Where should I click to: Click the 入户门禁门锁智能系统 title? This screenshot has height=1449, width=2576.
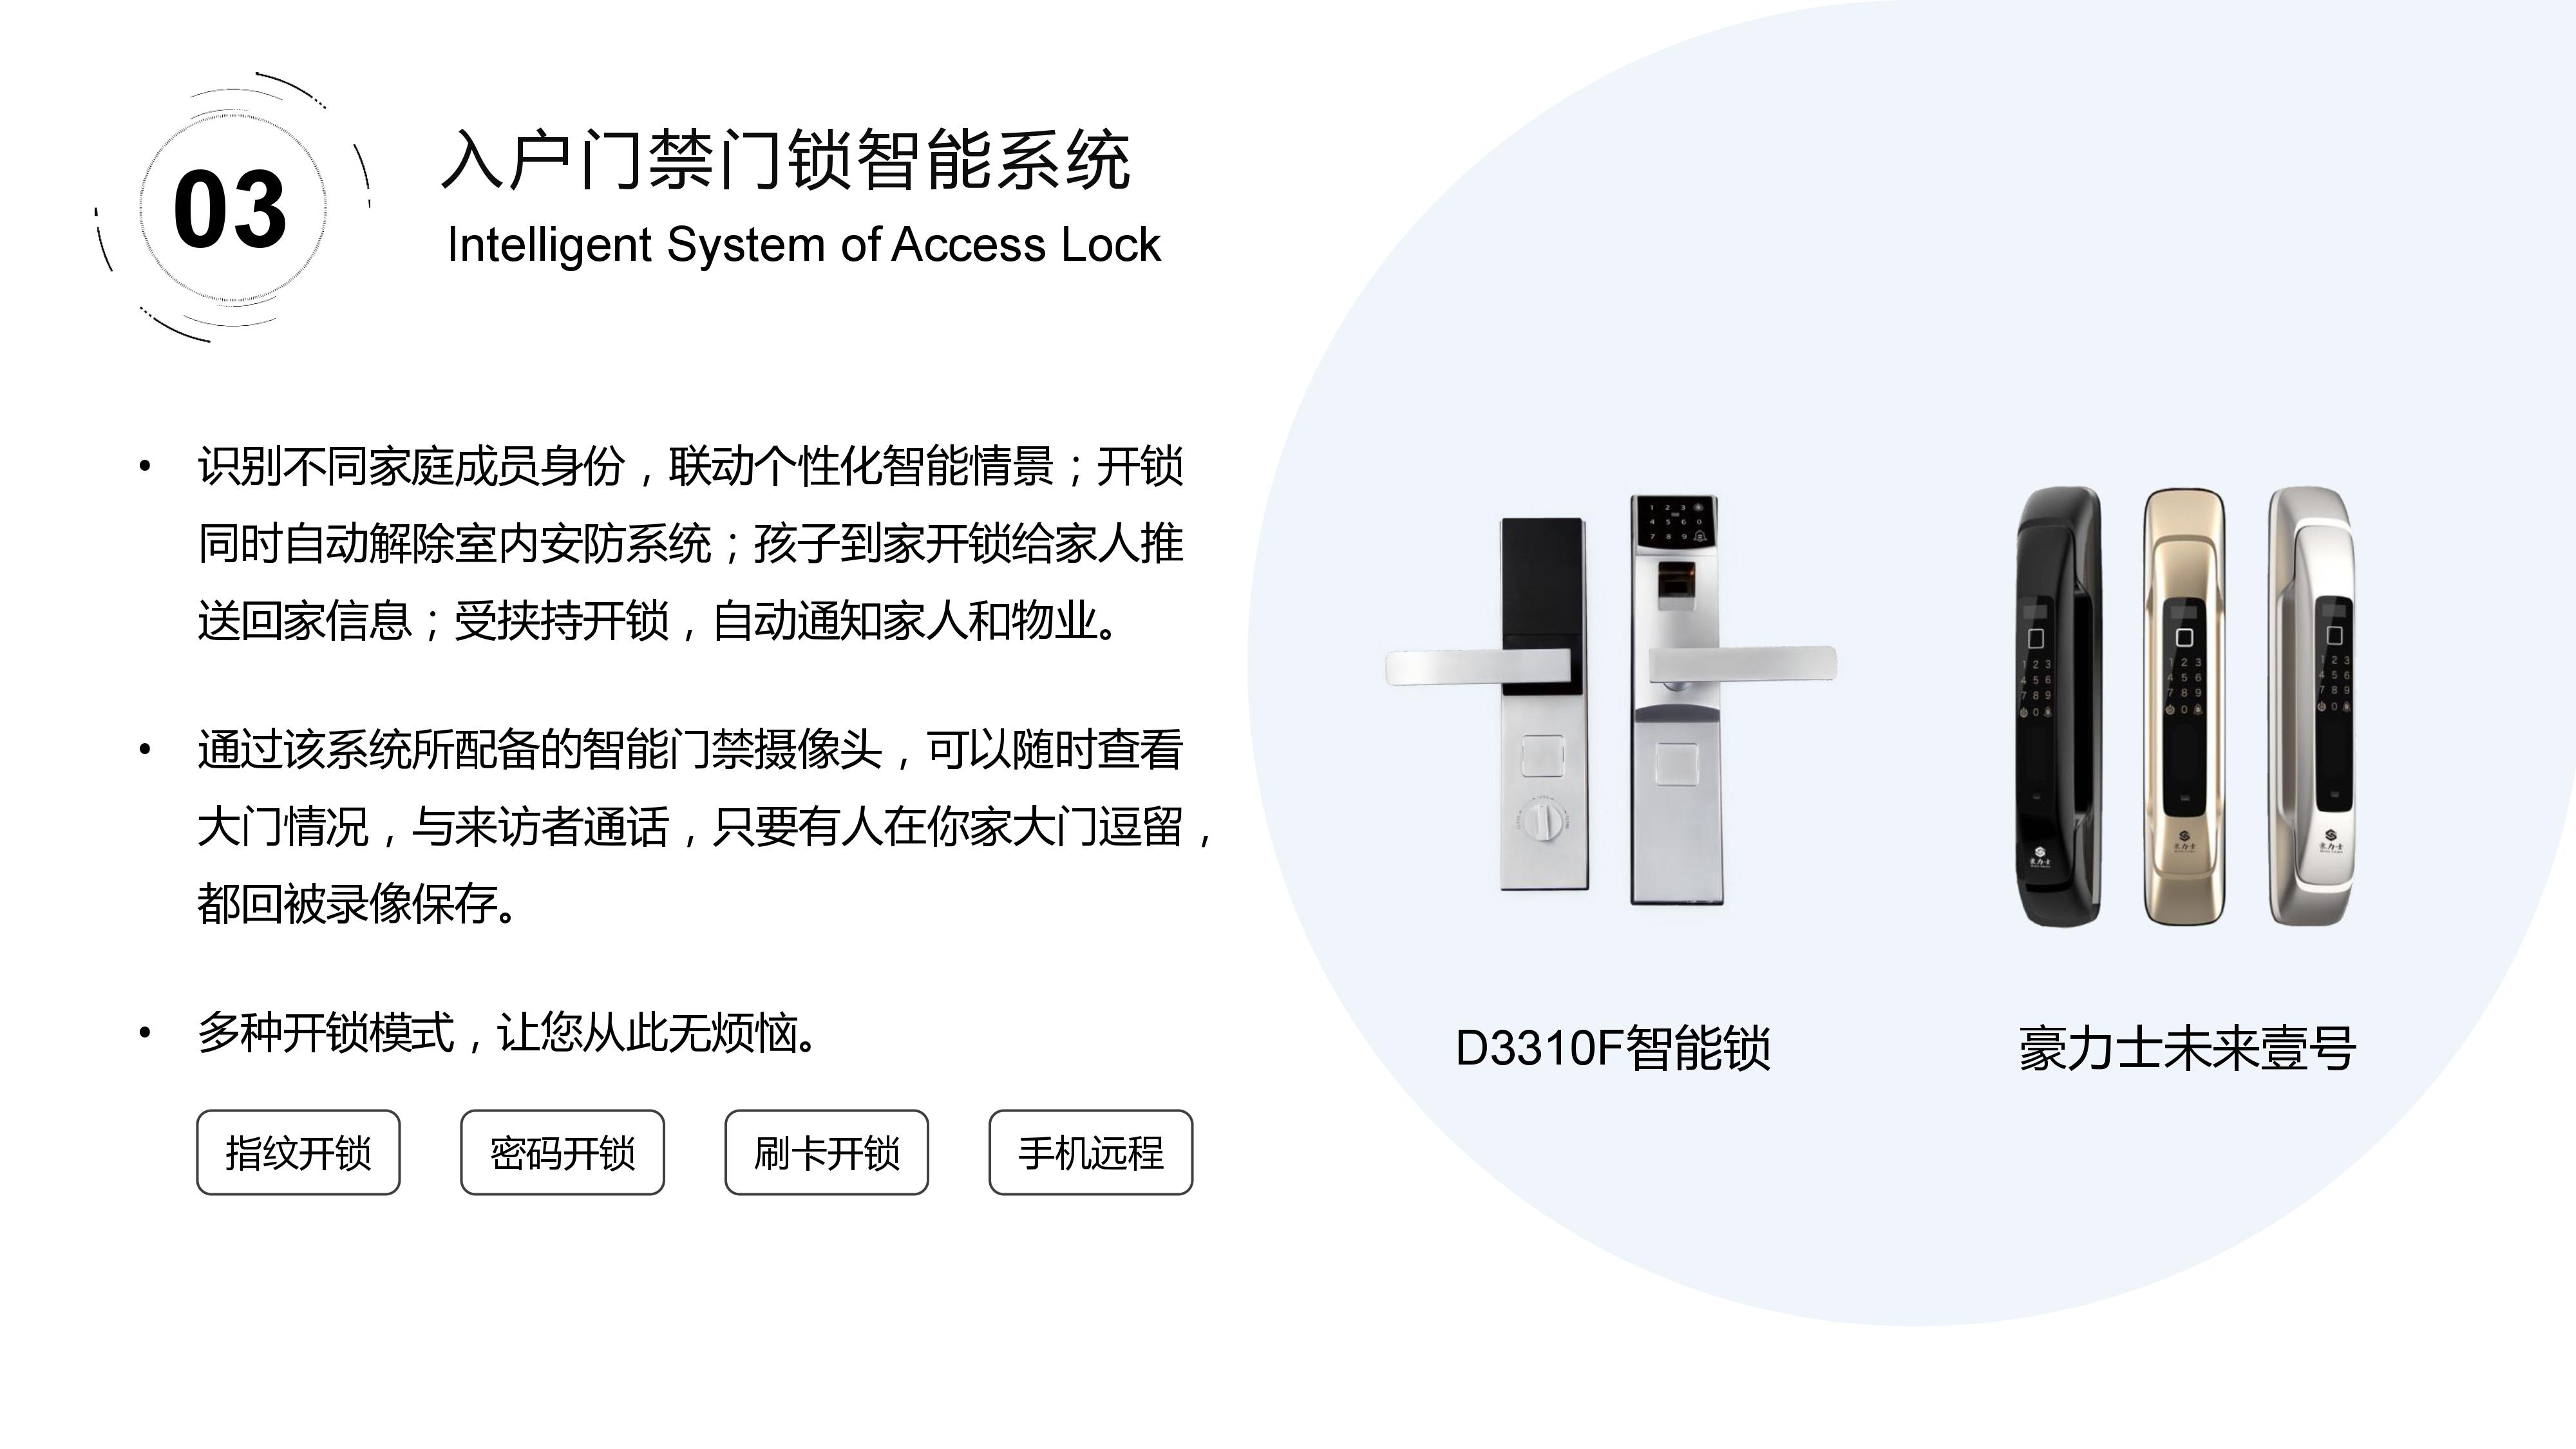tap(786, 160)
